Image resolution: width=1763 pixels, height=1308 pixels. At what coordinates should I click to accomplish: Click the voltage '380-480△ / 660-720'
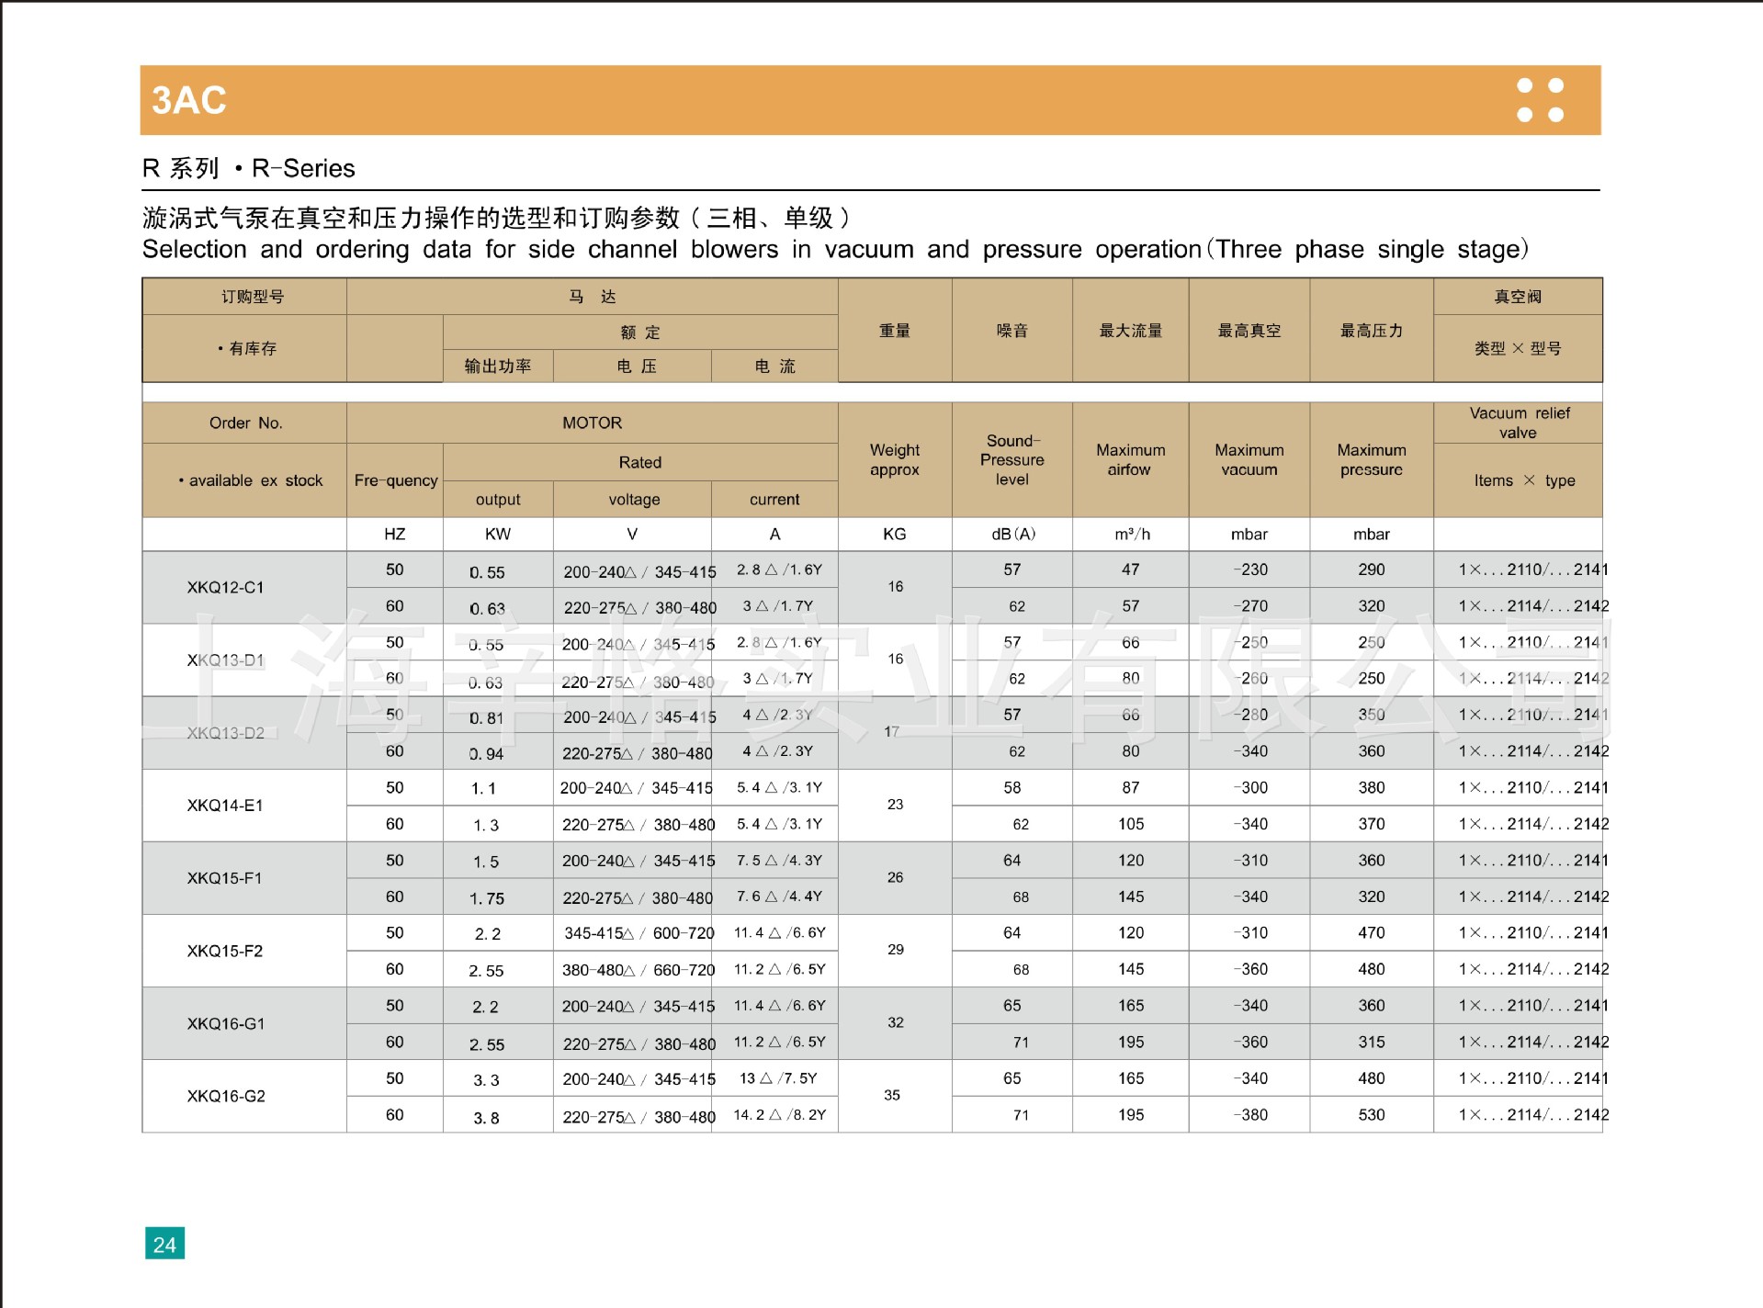point(639,970)
